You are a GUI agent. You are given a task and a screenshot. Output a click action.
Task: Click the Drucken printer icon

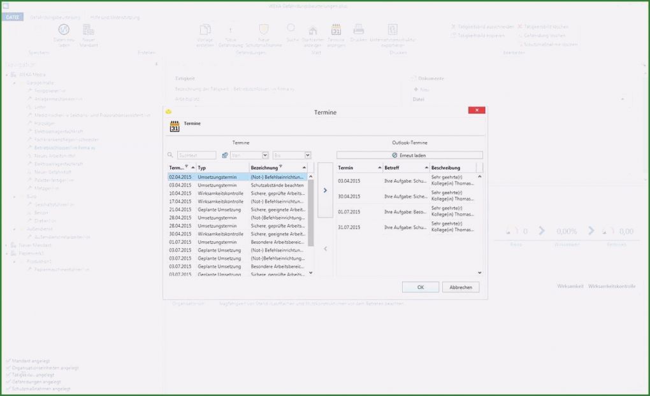tap(358, 30)
